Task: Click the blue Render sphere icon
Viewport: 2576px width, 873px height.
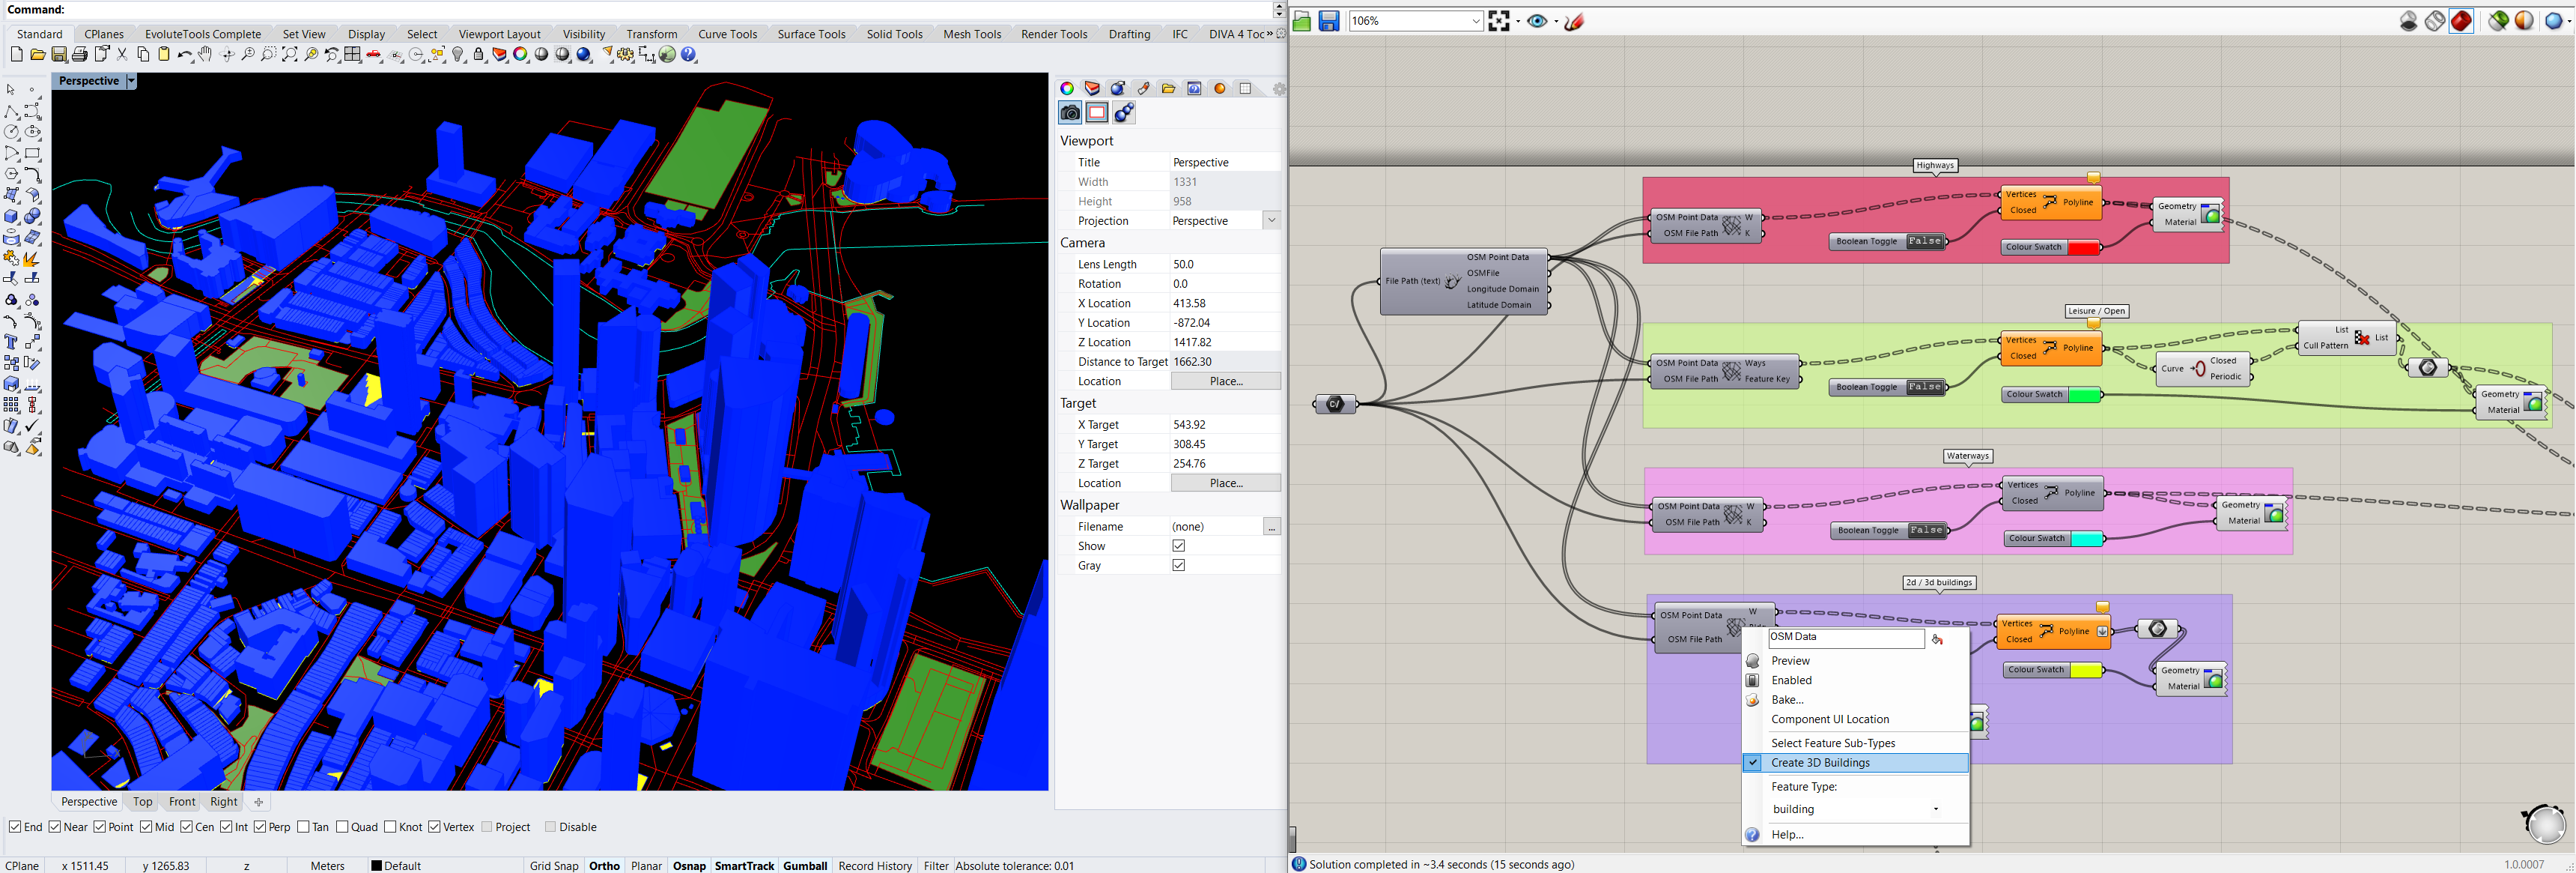Action: tap(584, 55)
